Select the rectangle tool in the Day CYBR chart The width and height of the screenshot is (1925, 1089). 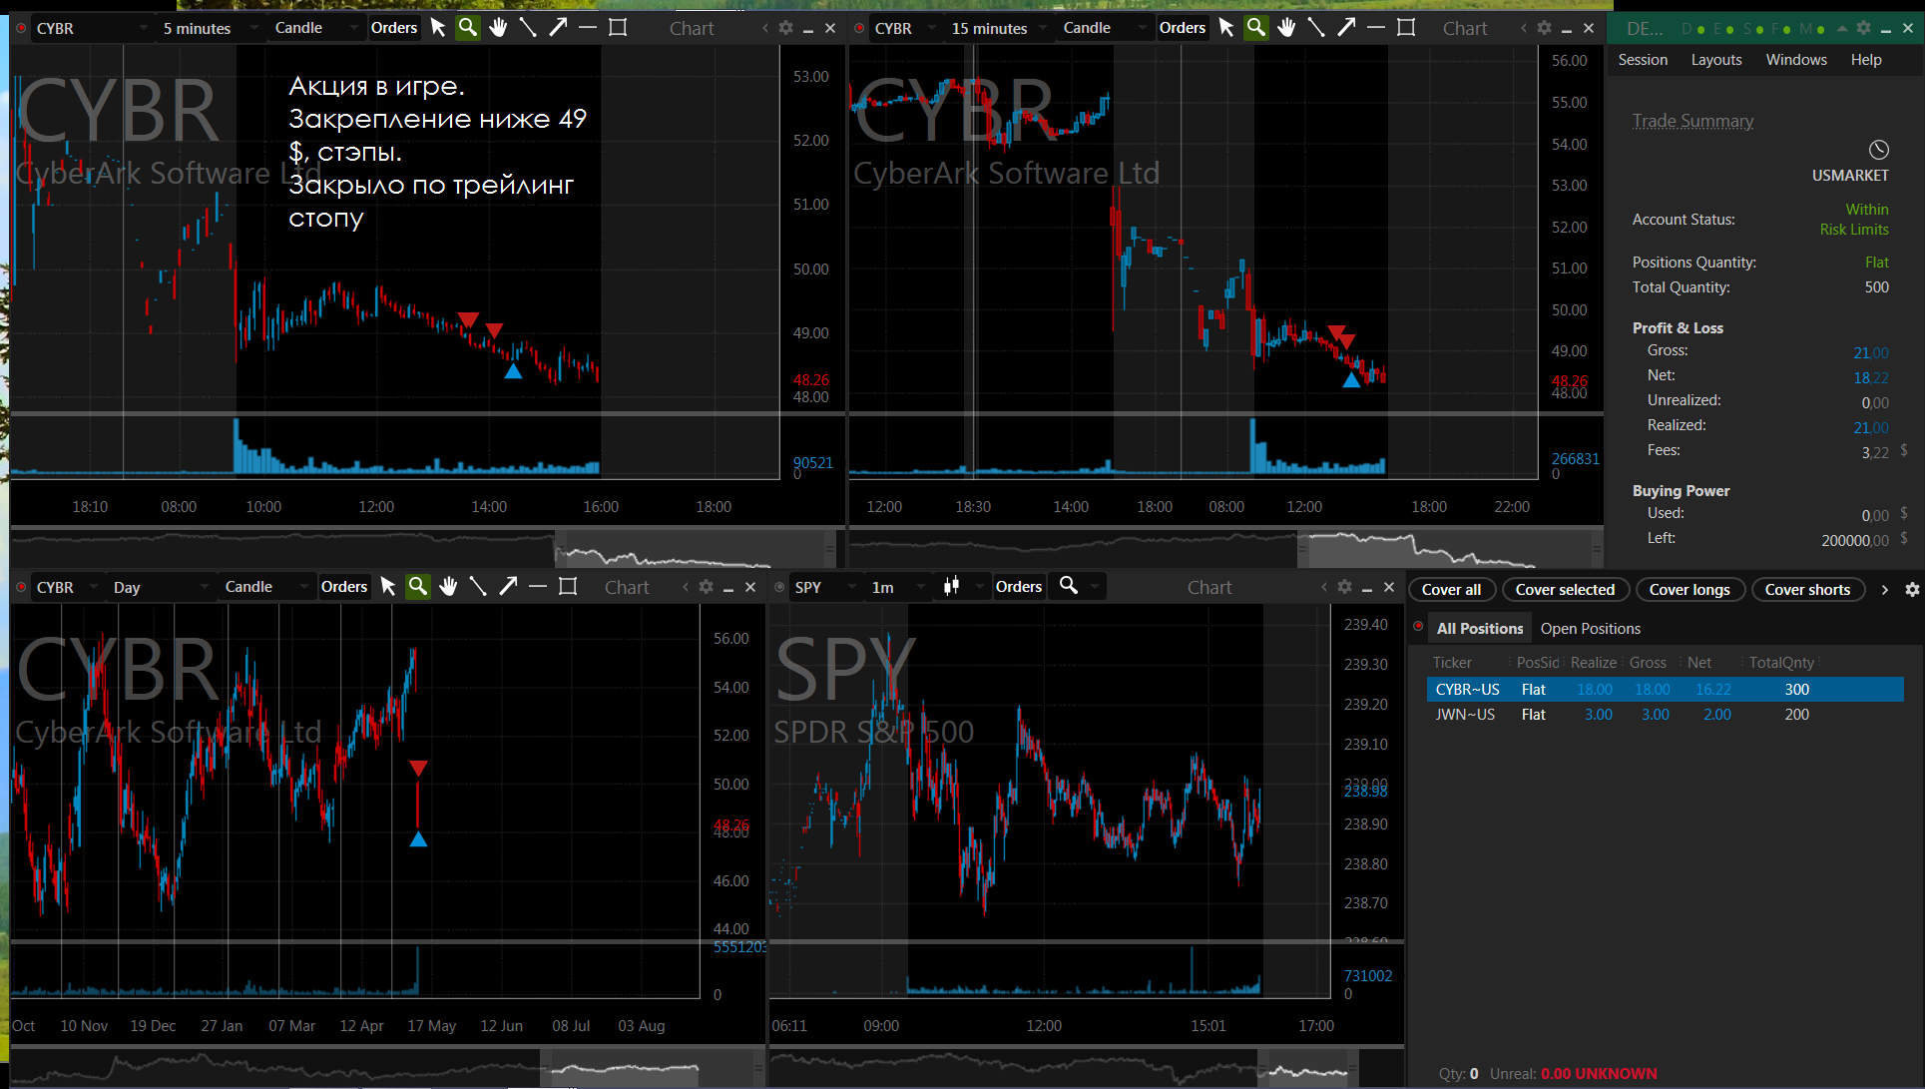tap(568, 587)
